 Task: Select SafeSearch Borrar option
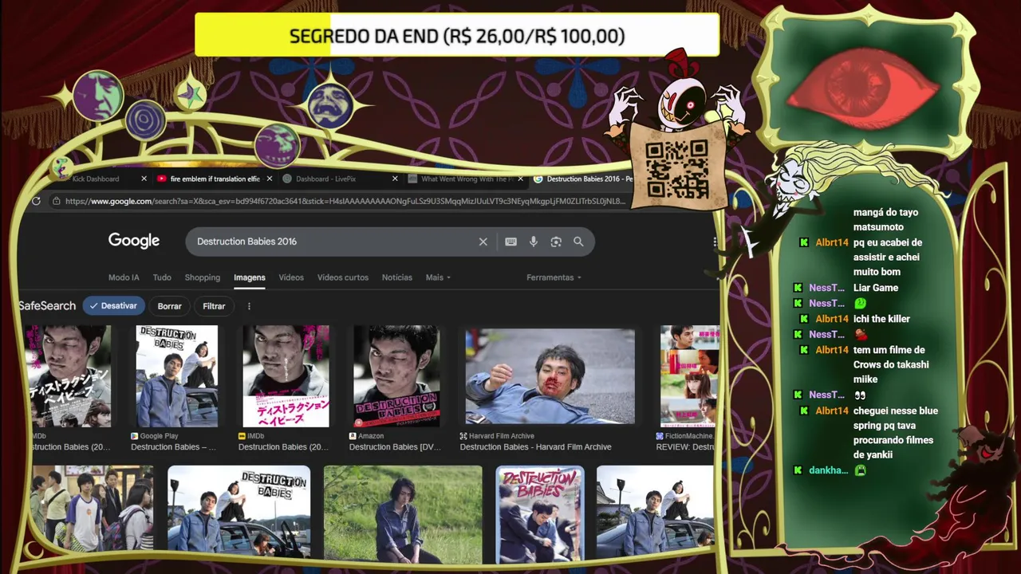pyautogui.click(x=169, y=306)
